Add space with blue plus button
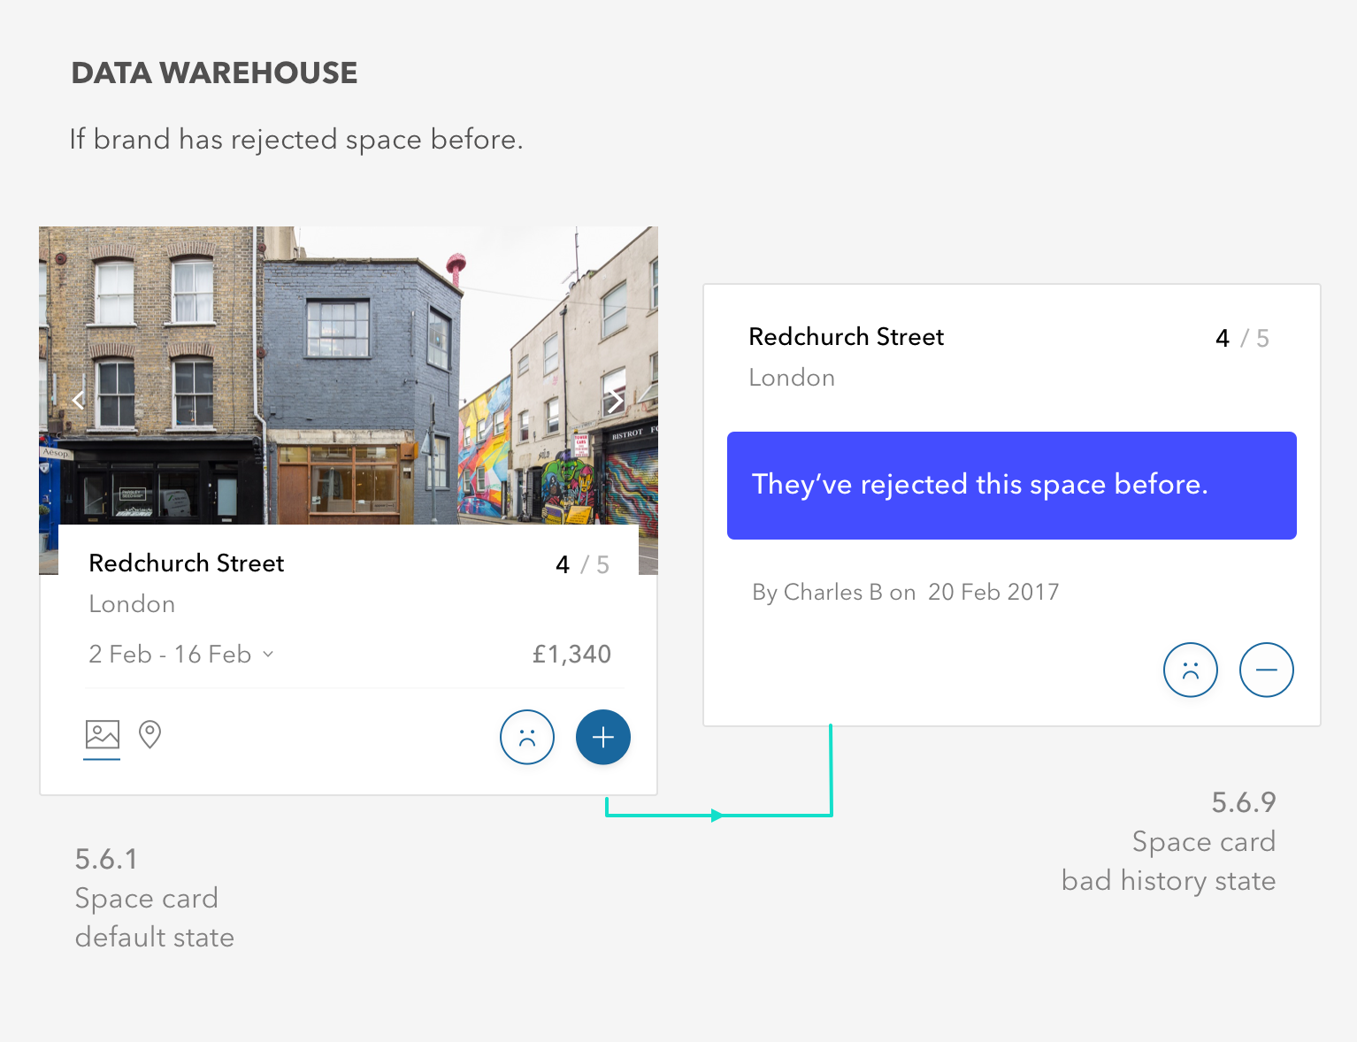This screenshot has width=1357, height=1042. coord(603,737)
